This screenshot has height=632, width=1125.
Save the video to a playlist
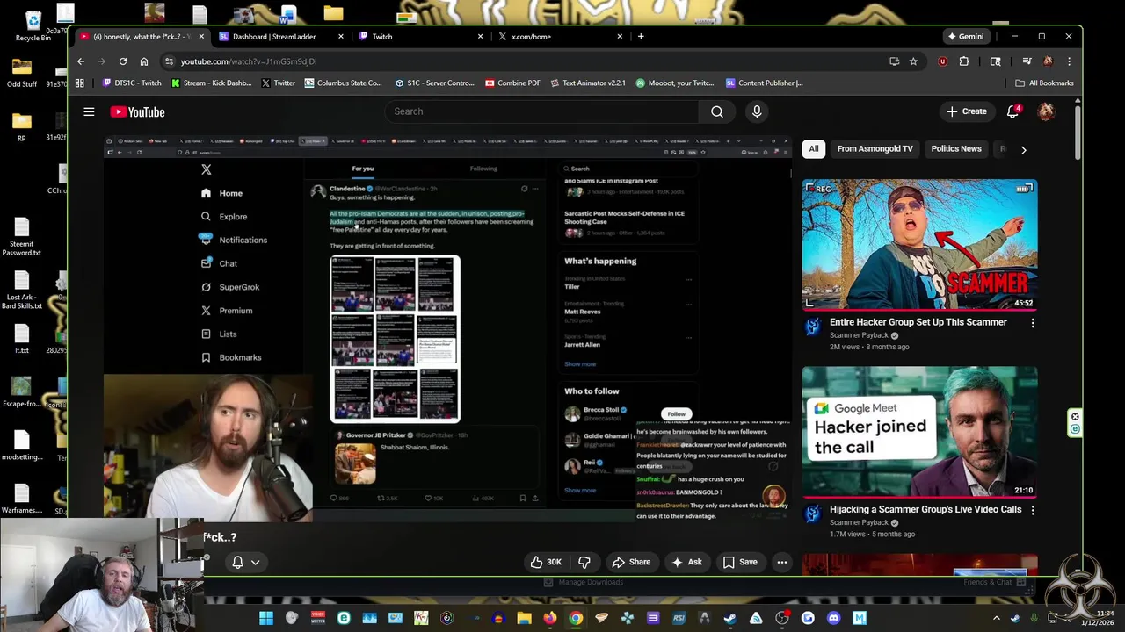coord(740,562)
